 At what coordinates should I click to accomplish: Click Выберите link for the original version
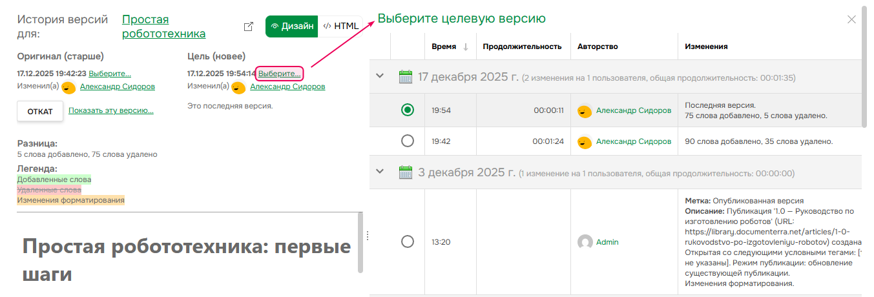coord(110,74)
